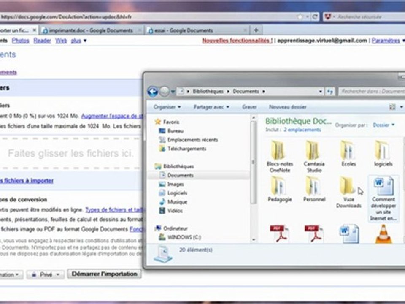This screenshot has width=405, height=304.
Task: Click the Documents breadcrumb segment
Action: (246, 92)
